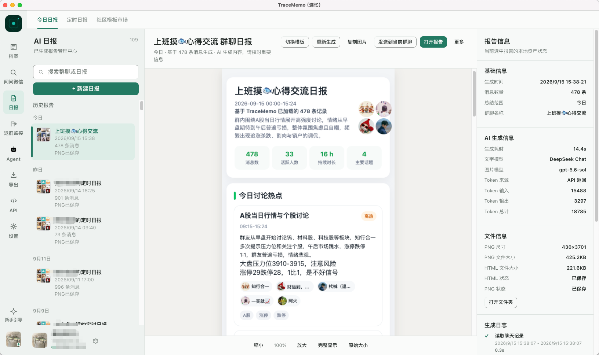Viewport: 599px width, 355px height.
Task: Click 缩小 zoom out control
Action: click(x=258, y=345)
